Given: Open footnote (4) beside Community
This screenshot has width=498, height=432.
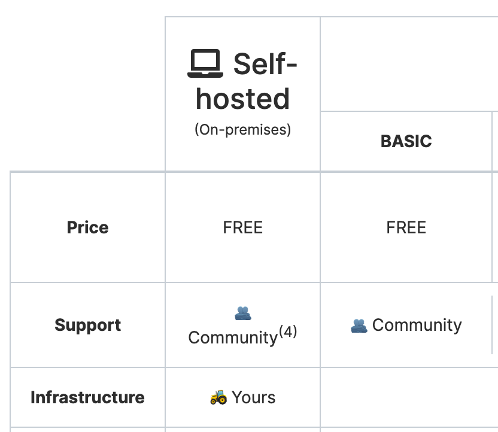Looking at the screenshot, I should pyautogui.click(x=287, y=332).
